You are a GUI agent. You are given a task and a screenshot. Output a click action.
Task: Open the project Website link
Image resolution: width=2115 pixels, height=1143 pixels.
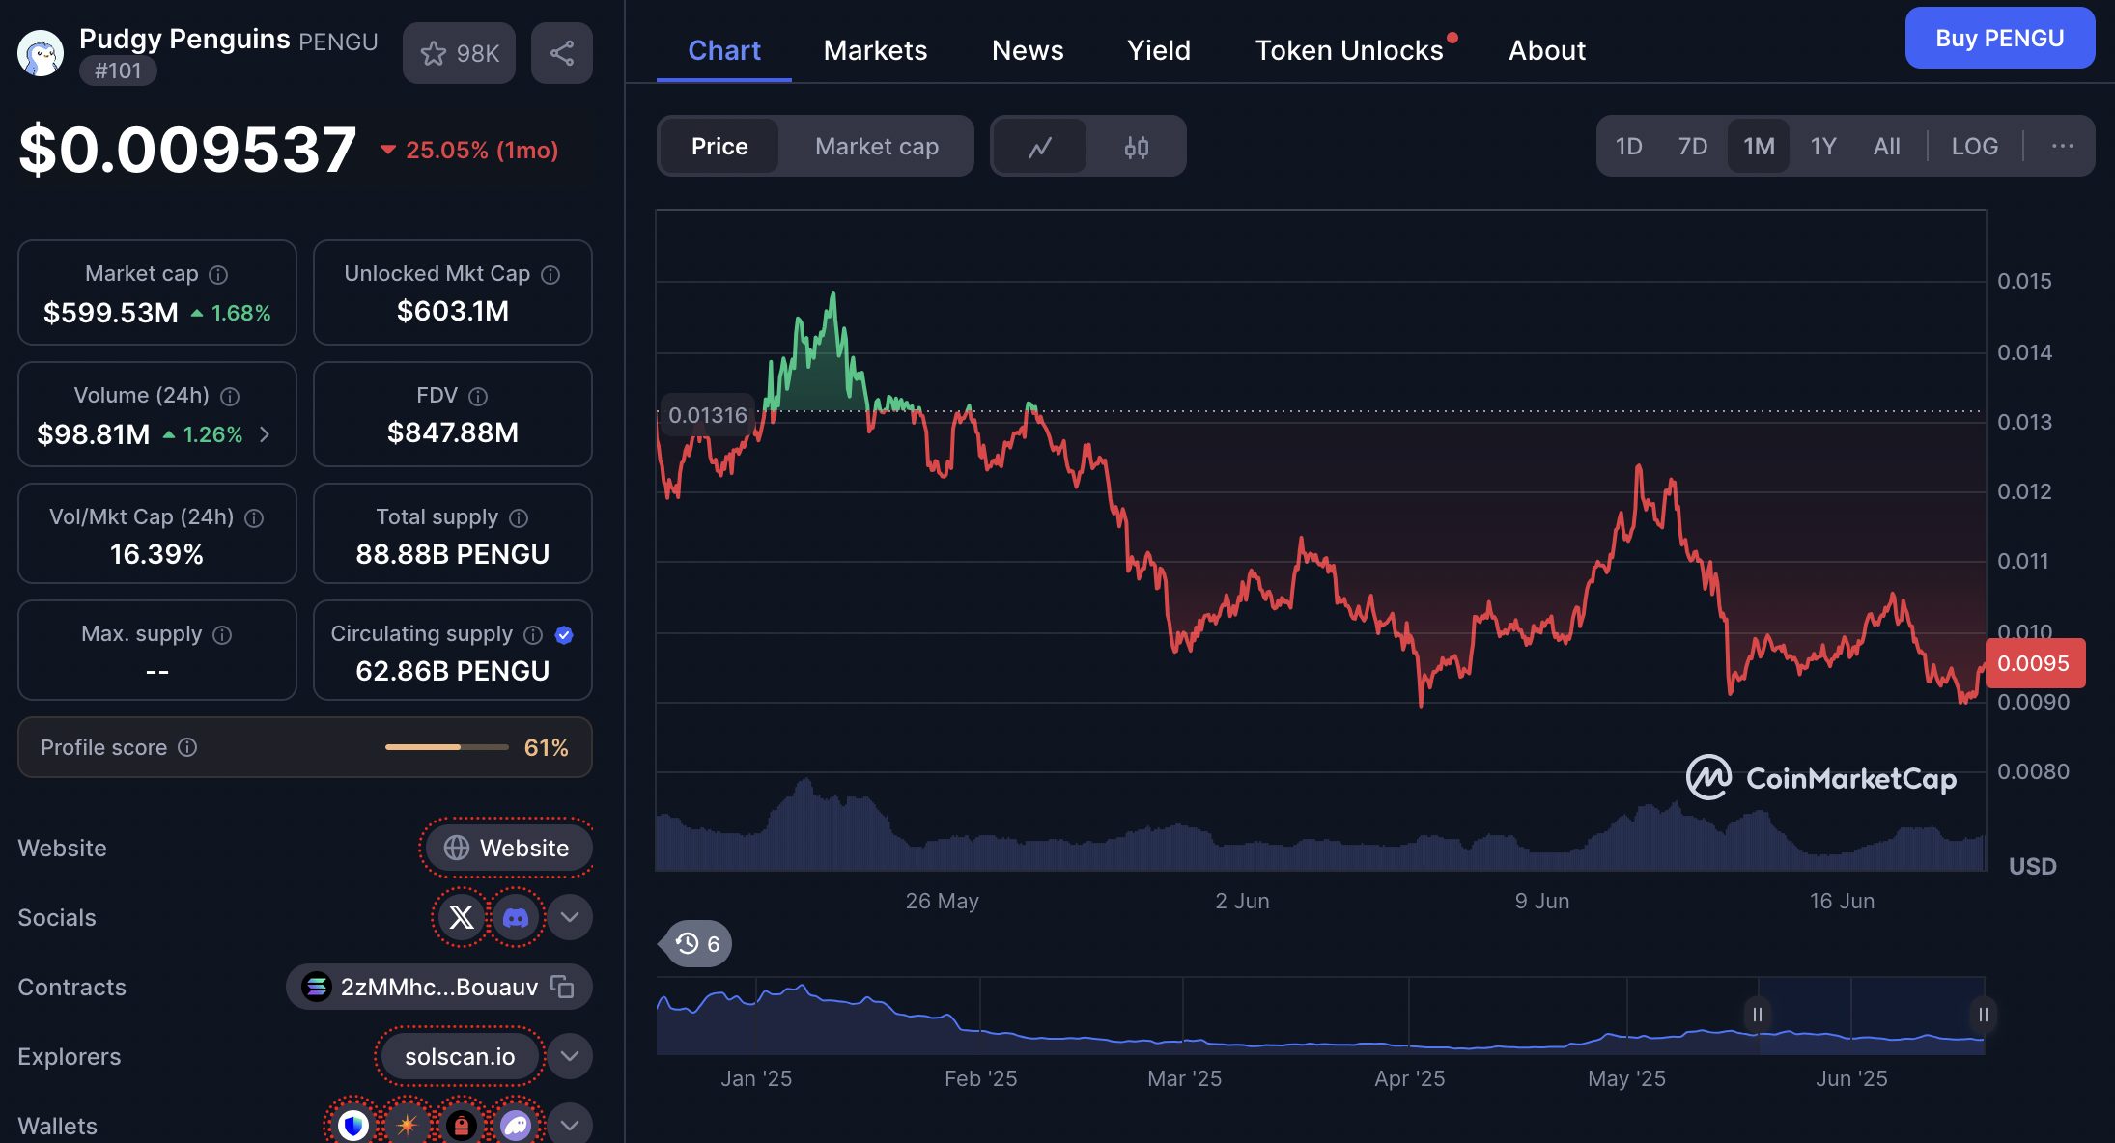[509, 848]
